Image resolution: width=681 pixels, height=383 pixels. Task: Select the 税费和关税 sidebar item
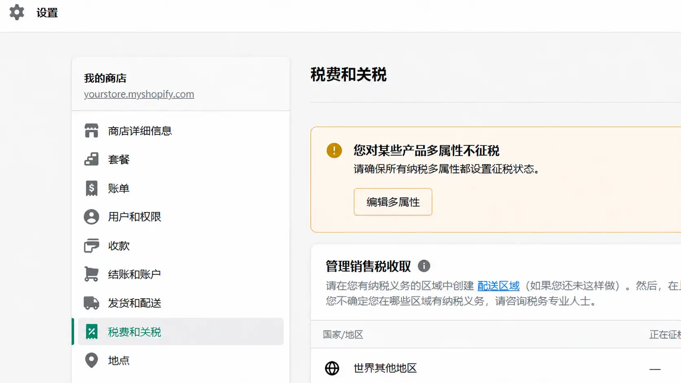180,332
